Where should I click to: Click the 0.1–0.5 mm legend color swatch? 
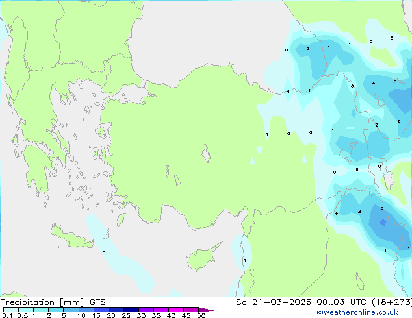coord(11,310)
